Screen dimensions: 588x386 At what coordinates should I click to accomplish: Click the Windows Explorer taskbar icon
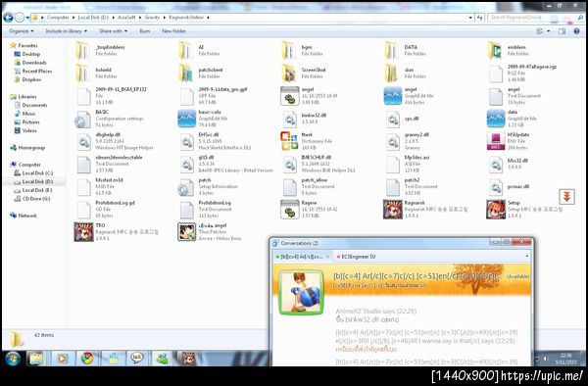(36, 359)
